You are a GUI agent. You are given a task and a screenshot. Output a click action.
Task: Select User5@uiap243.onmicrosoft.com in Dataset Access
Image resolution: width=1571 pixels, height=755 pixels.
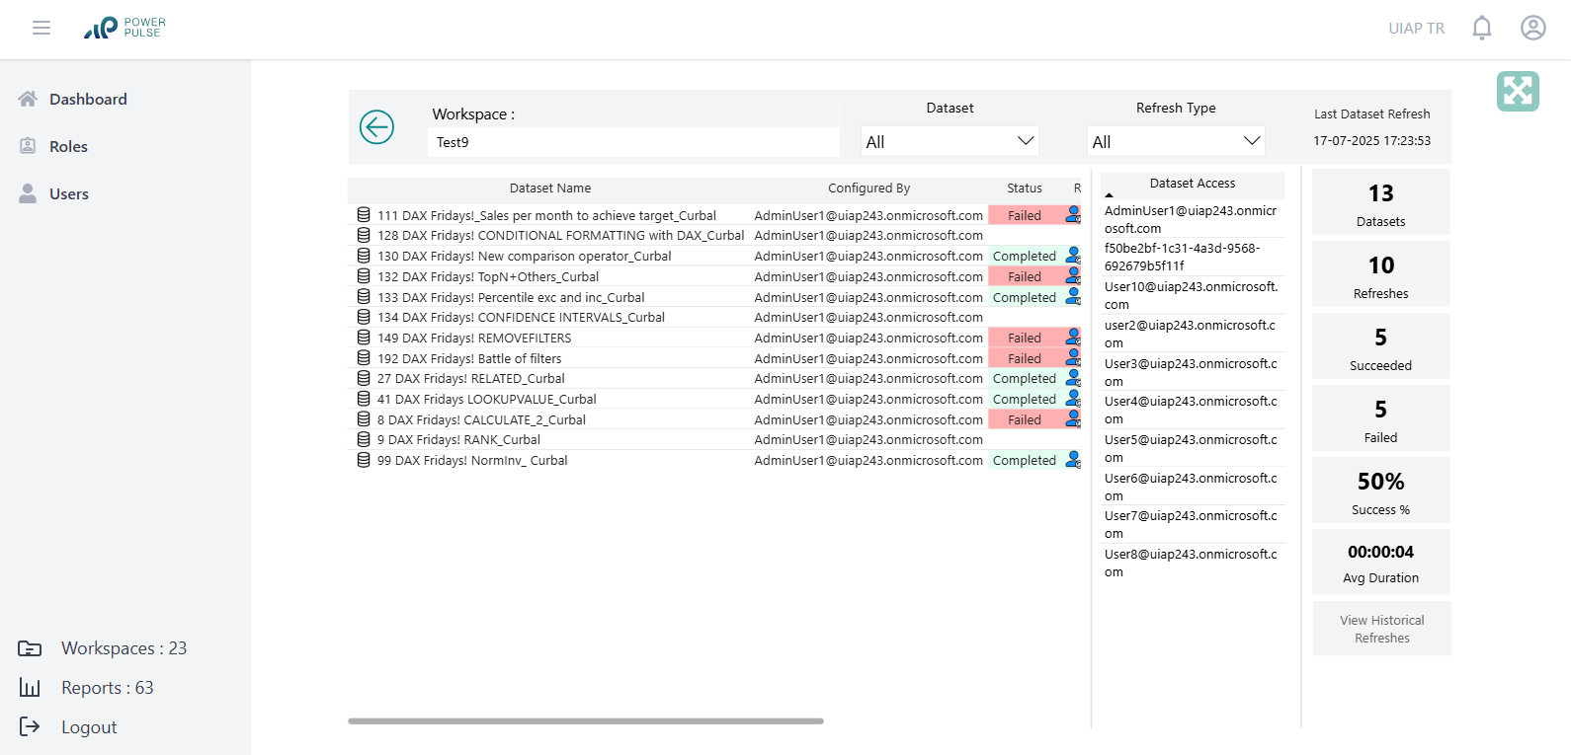[1192, 448]
